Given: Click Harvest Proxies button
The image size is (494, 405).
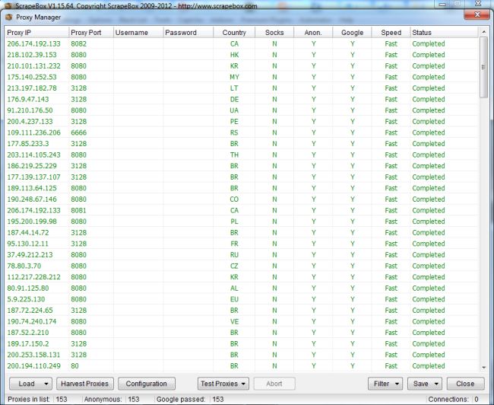Looking at the screenshot, I should point(84,384).
